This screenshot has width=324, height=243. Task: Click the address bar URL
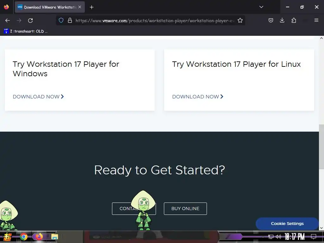(155, 21)
